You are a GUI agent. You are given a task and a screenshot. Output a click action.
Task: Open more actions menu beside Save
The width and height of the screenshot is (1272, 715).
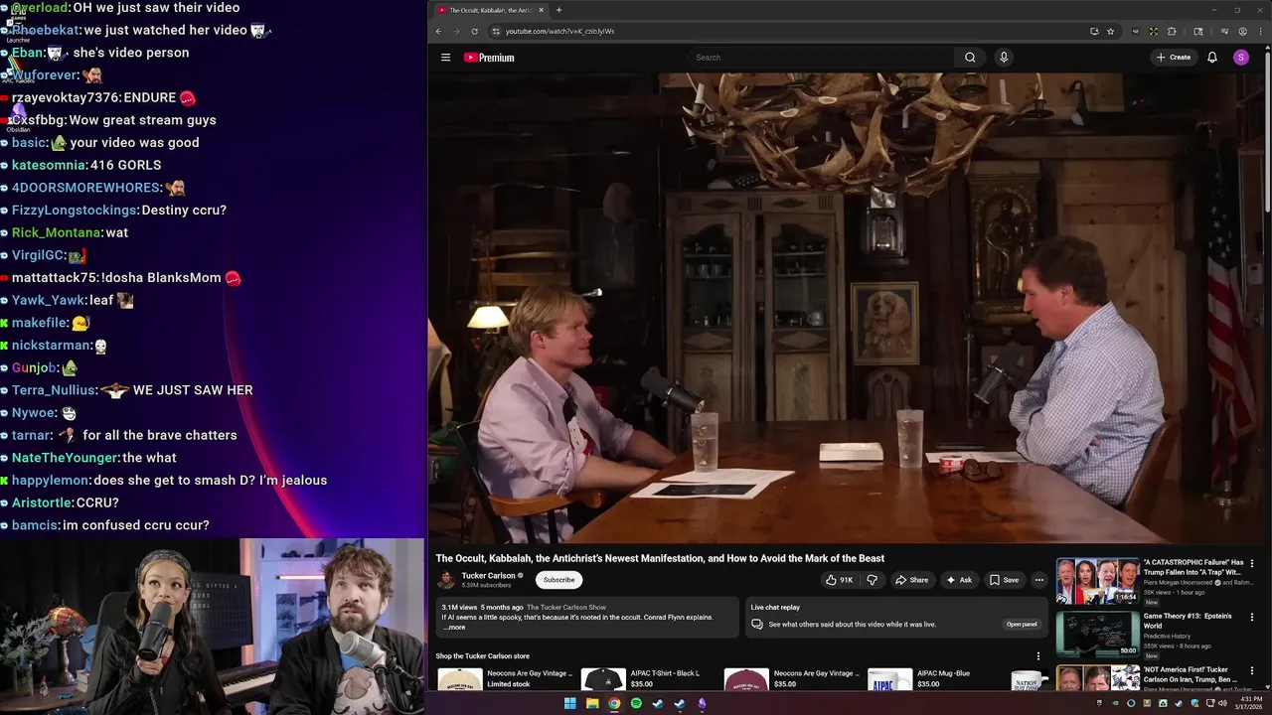(1039, 580)
